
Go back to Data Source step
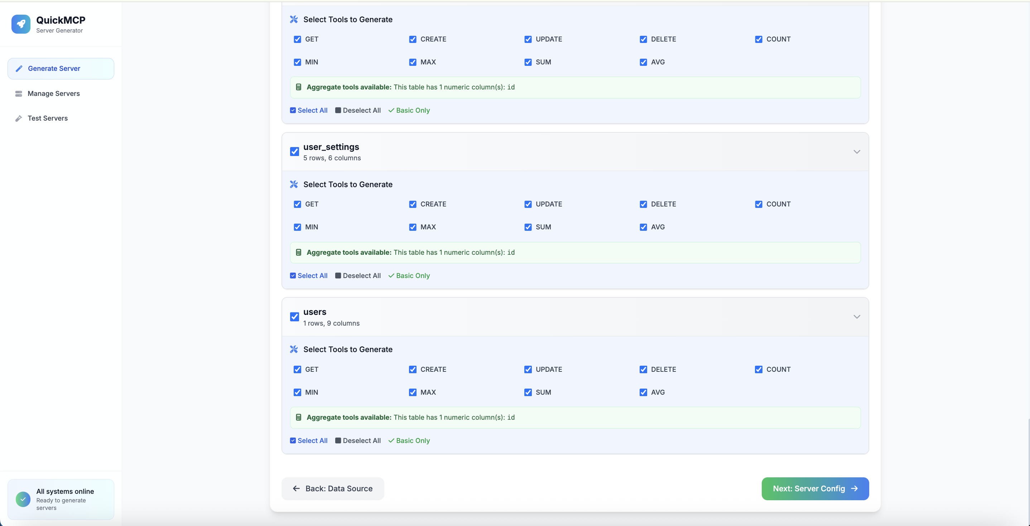pyautogui.click(x=333, y=488)
